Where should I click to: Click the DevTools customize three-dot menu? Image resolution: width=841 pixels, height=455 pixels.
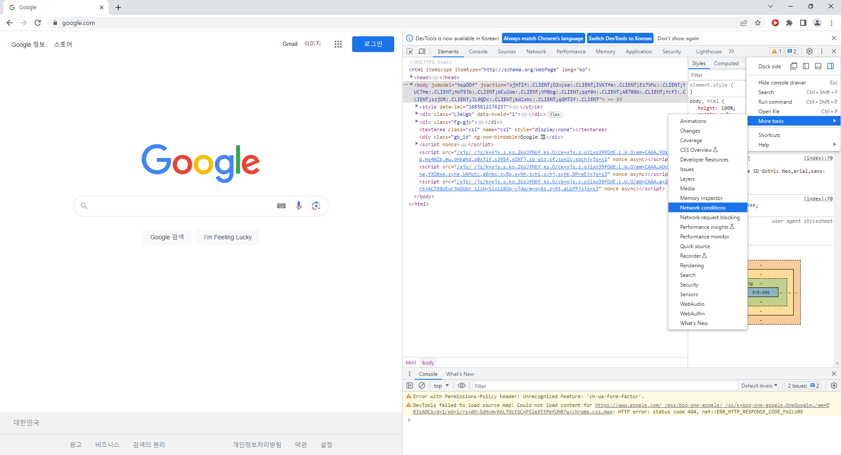pyautogui.click(x=822, y=51)
